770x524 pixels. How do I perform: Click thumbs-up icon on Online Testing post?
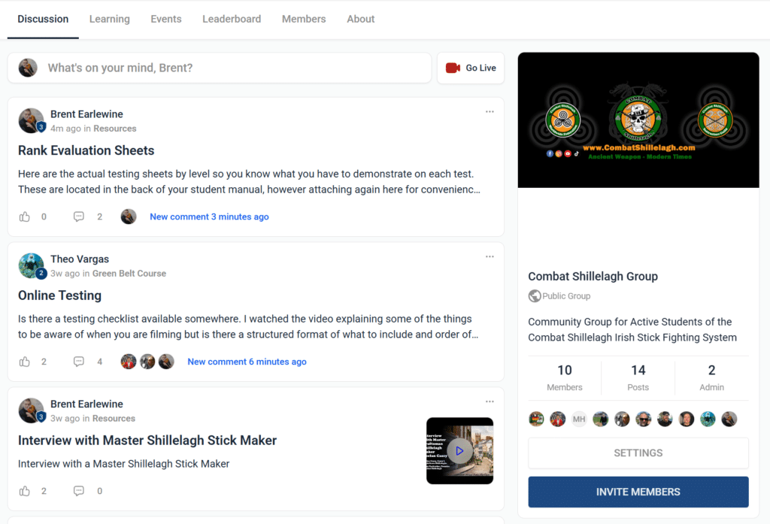25,362
